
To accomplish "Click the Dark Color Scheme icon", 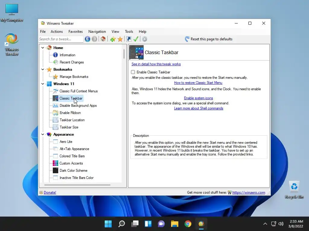I will [x=56, y=171].
